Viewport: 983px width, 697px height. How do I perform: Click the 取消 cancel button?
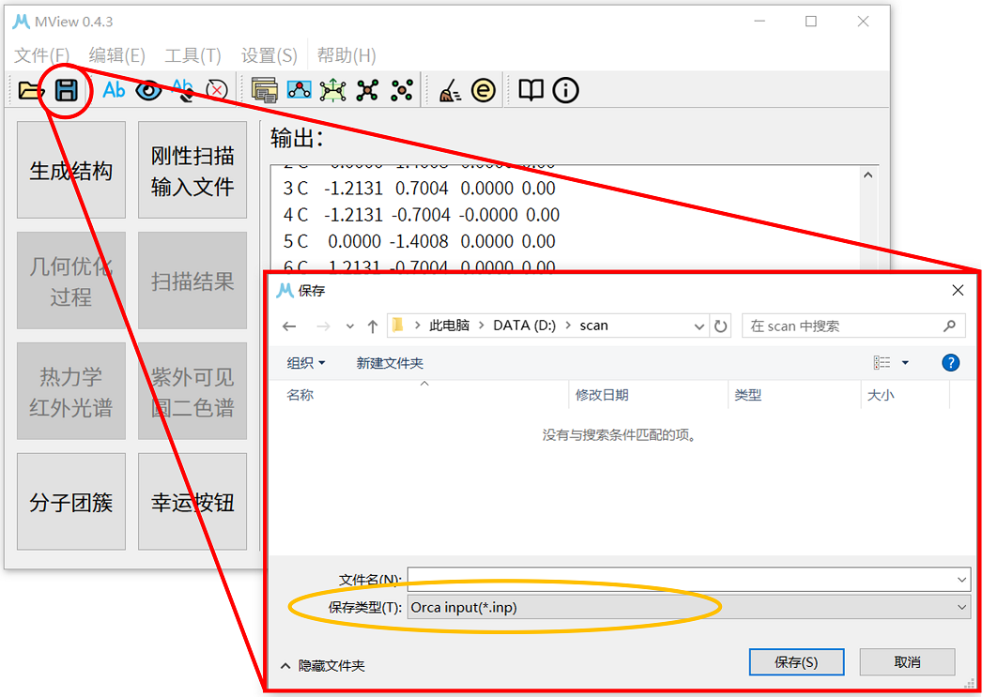click(907, 662)
